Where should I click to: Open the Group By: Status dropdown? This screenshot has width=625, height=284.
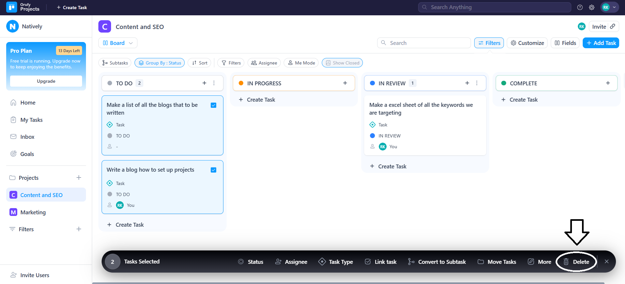point(160,63)
